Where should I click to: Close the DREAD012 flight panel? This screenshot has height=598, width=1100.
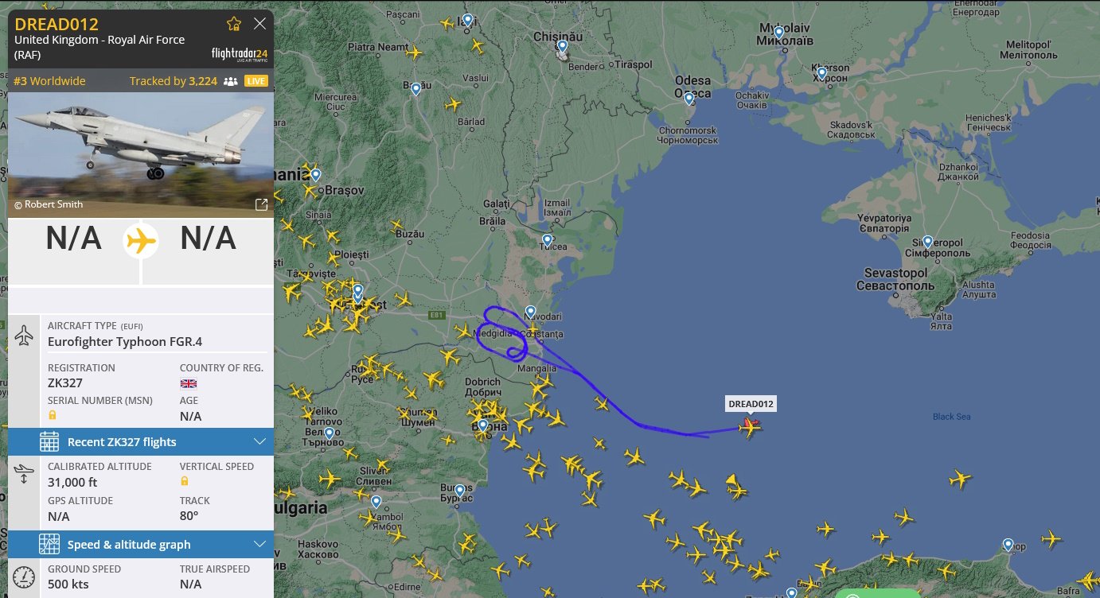259,24
